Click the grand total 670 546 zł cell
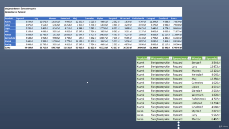Screen dimensions: 229x129 click(x=177, y=48)
